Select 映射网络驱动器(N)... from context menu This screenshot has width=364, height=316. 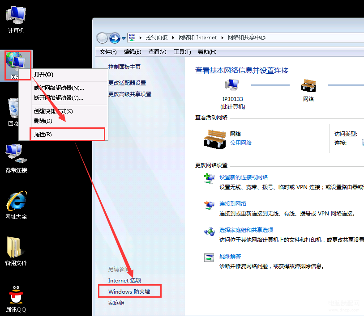[59, 88]
